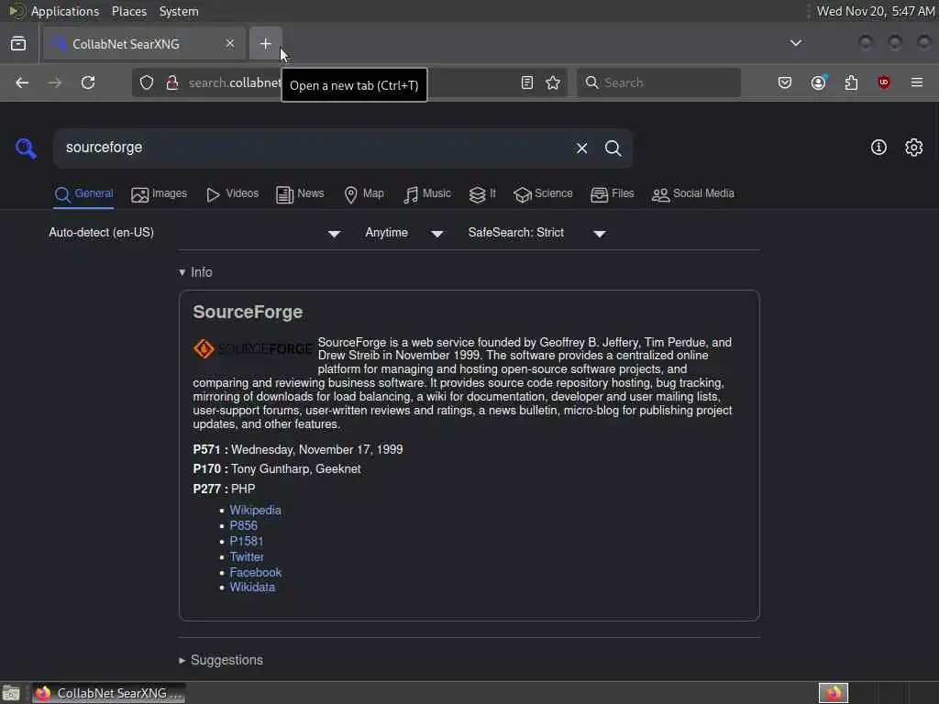This screenshot has width=939, height=704.
Task: Open the Firefox account icon
Action: click(818, 82)
